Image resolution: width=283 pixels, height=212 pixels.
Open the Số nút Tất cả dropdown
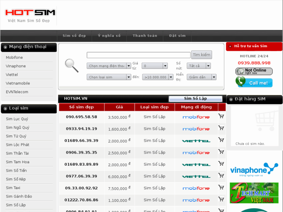[199, 66]
